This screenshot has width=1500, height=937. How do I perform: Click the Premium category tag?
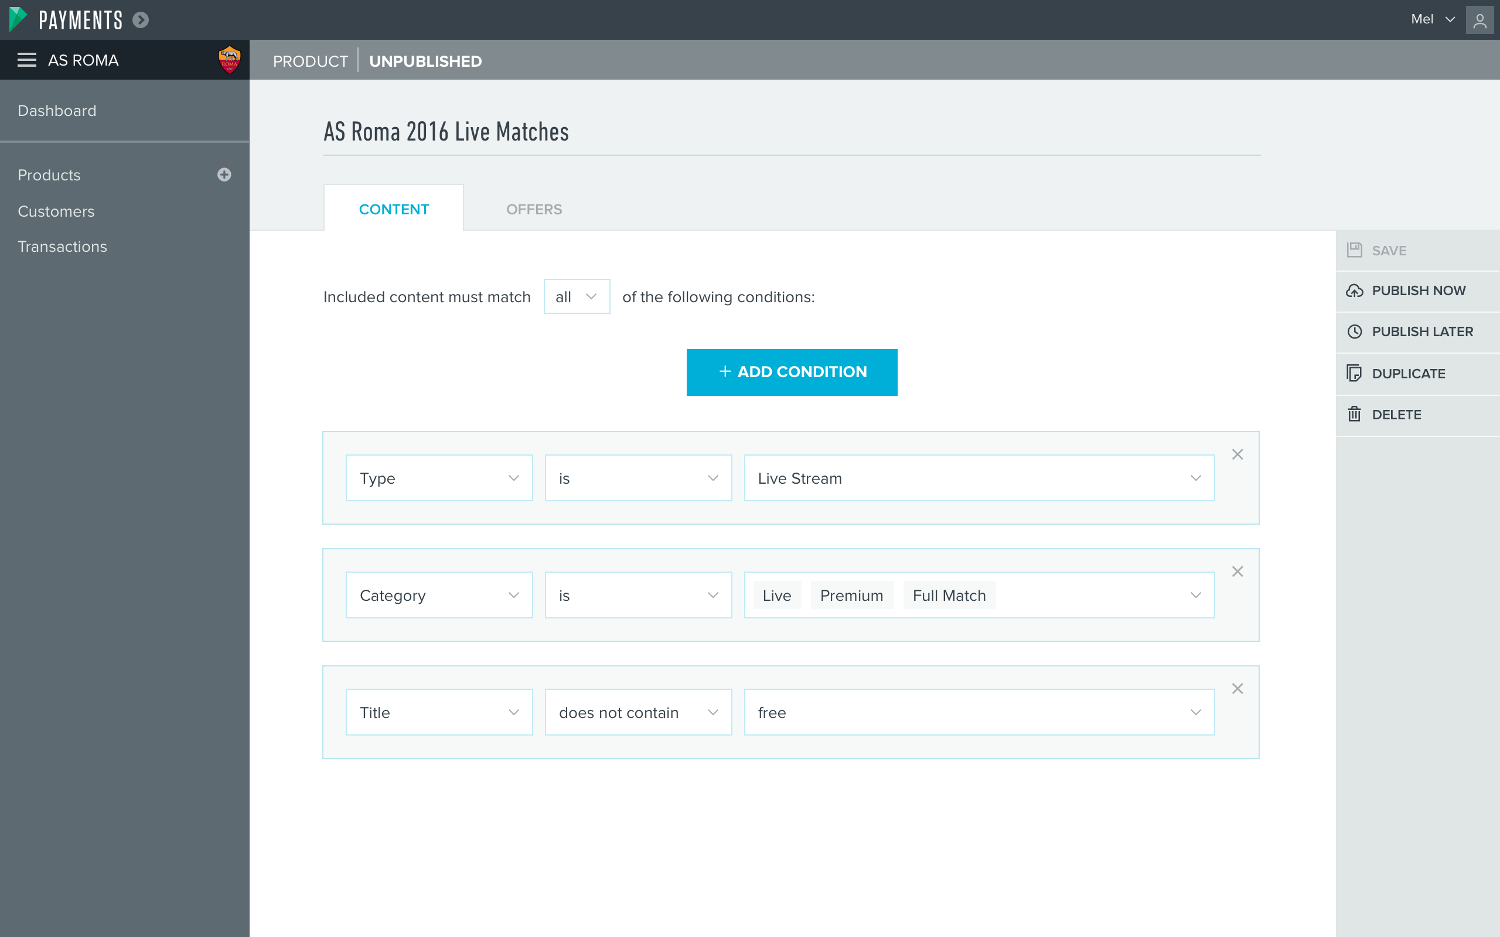pos(851,595)
